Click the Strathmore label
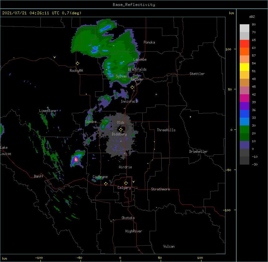268x262 pixels. [160, 189]
